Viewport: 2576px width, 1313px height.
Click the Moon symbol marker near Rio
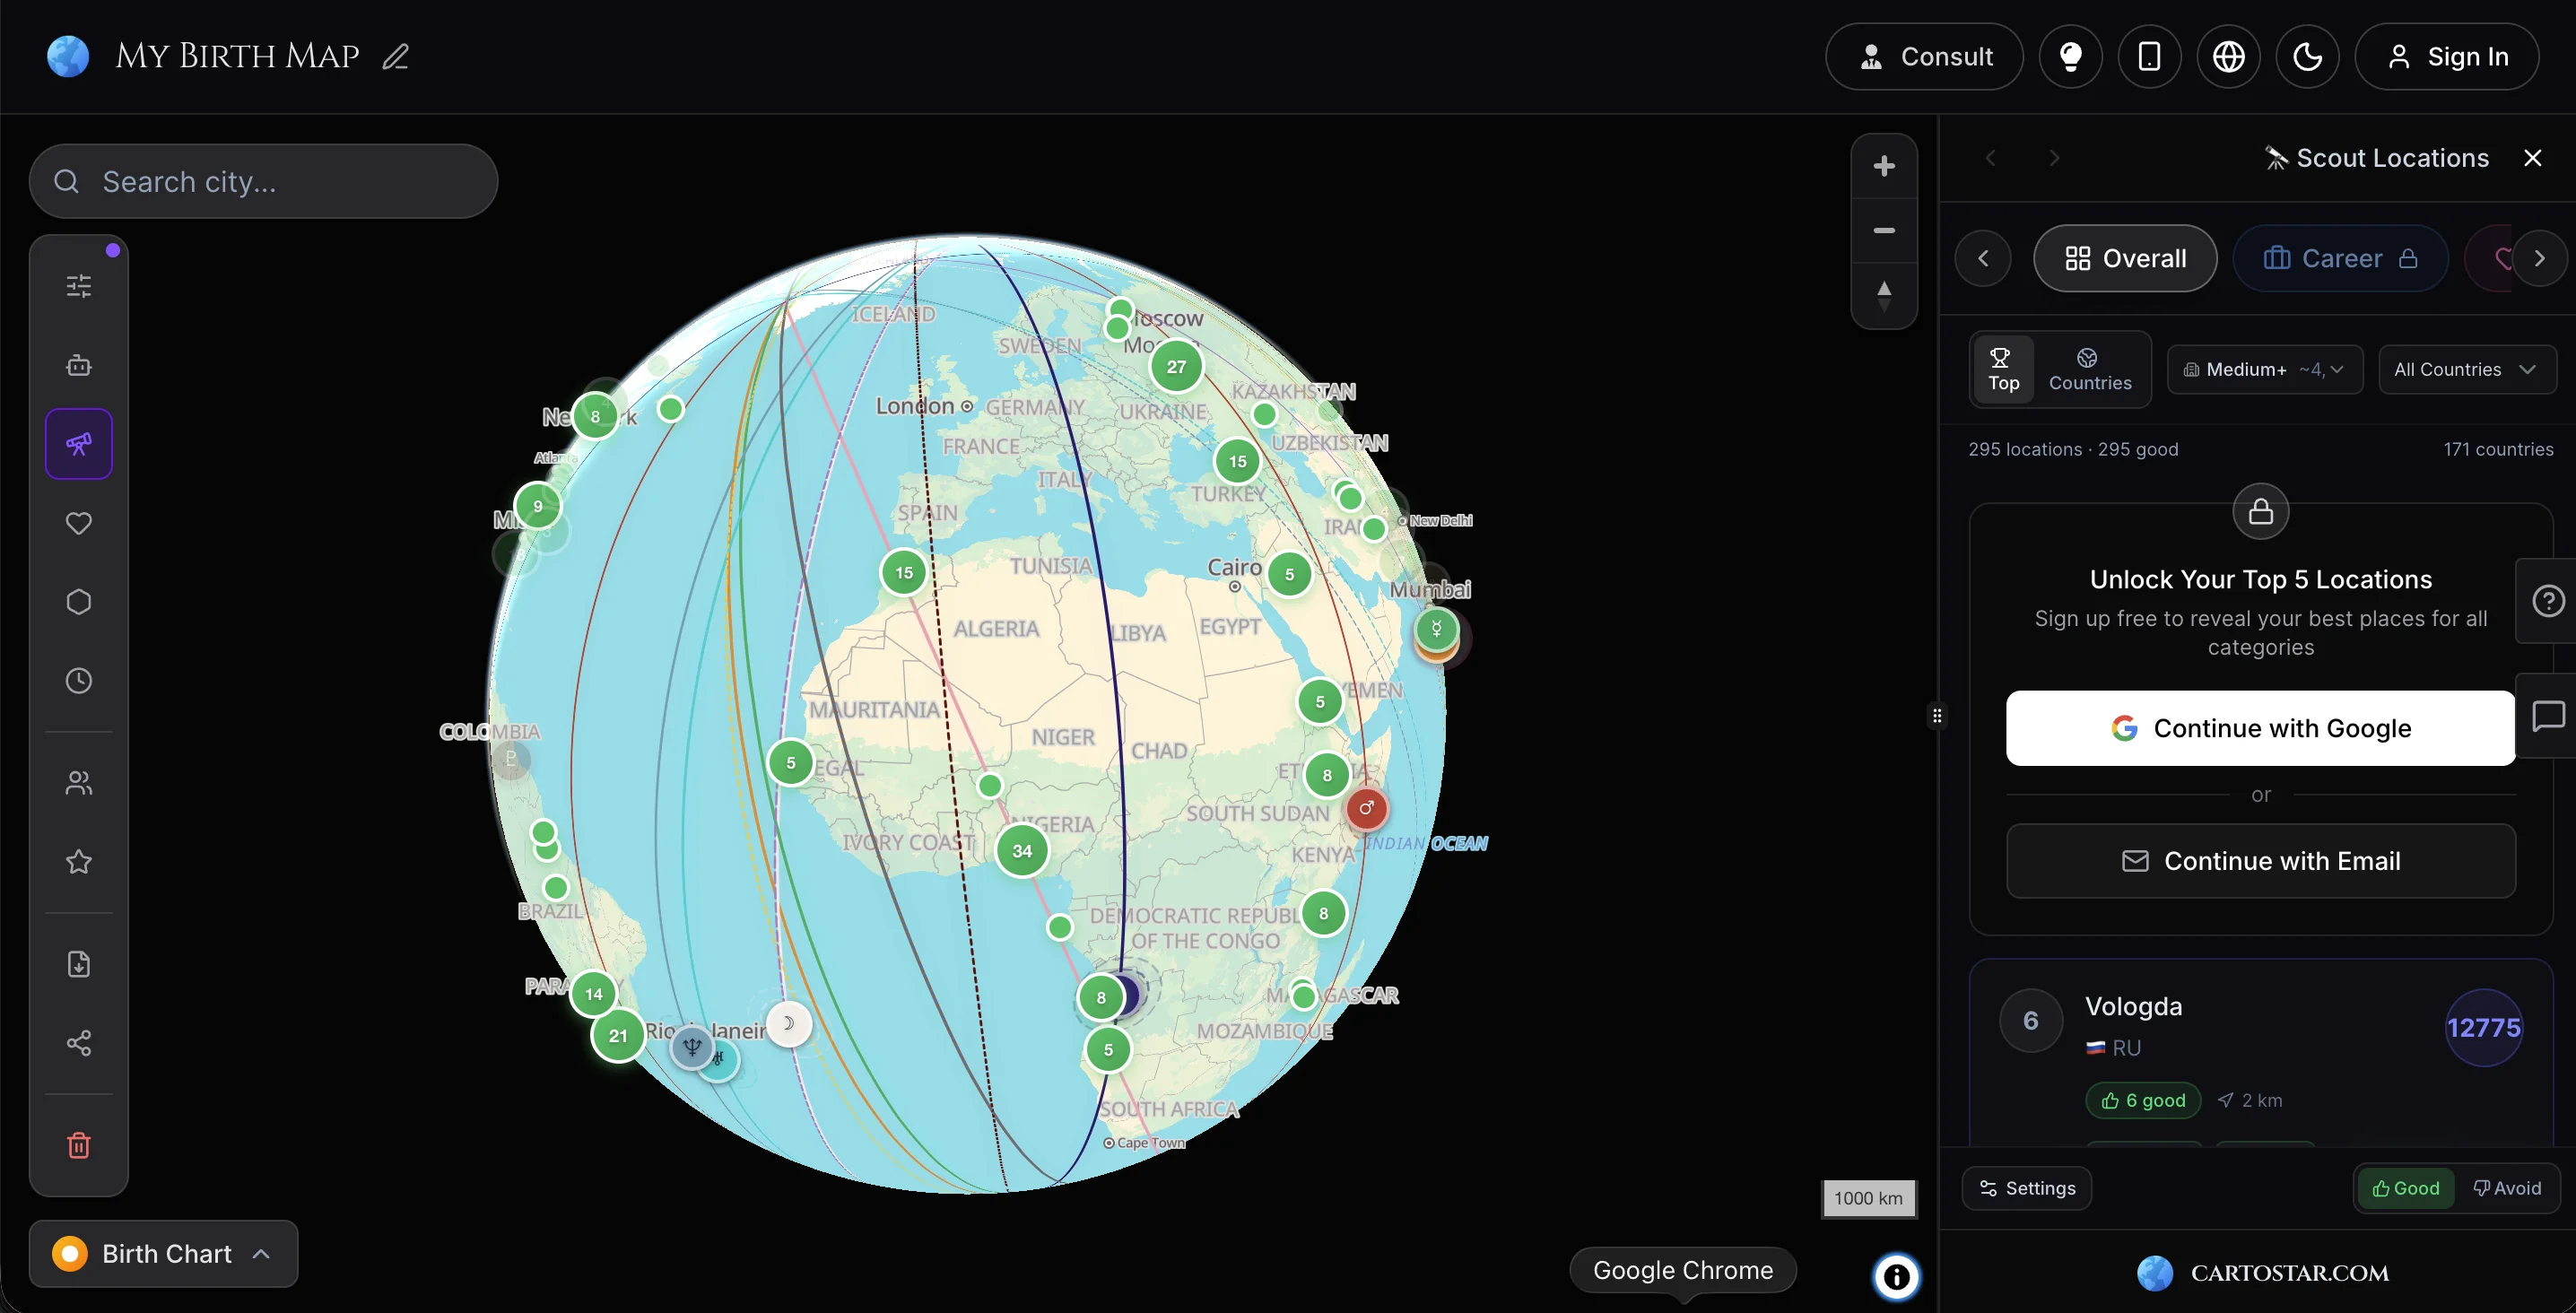point(788,1023)
